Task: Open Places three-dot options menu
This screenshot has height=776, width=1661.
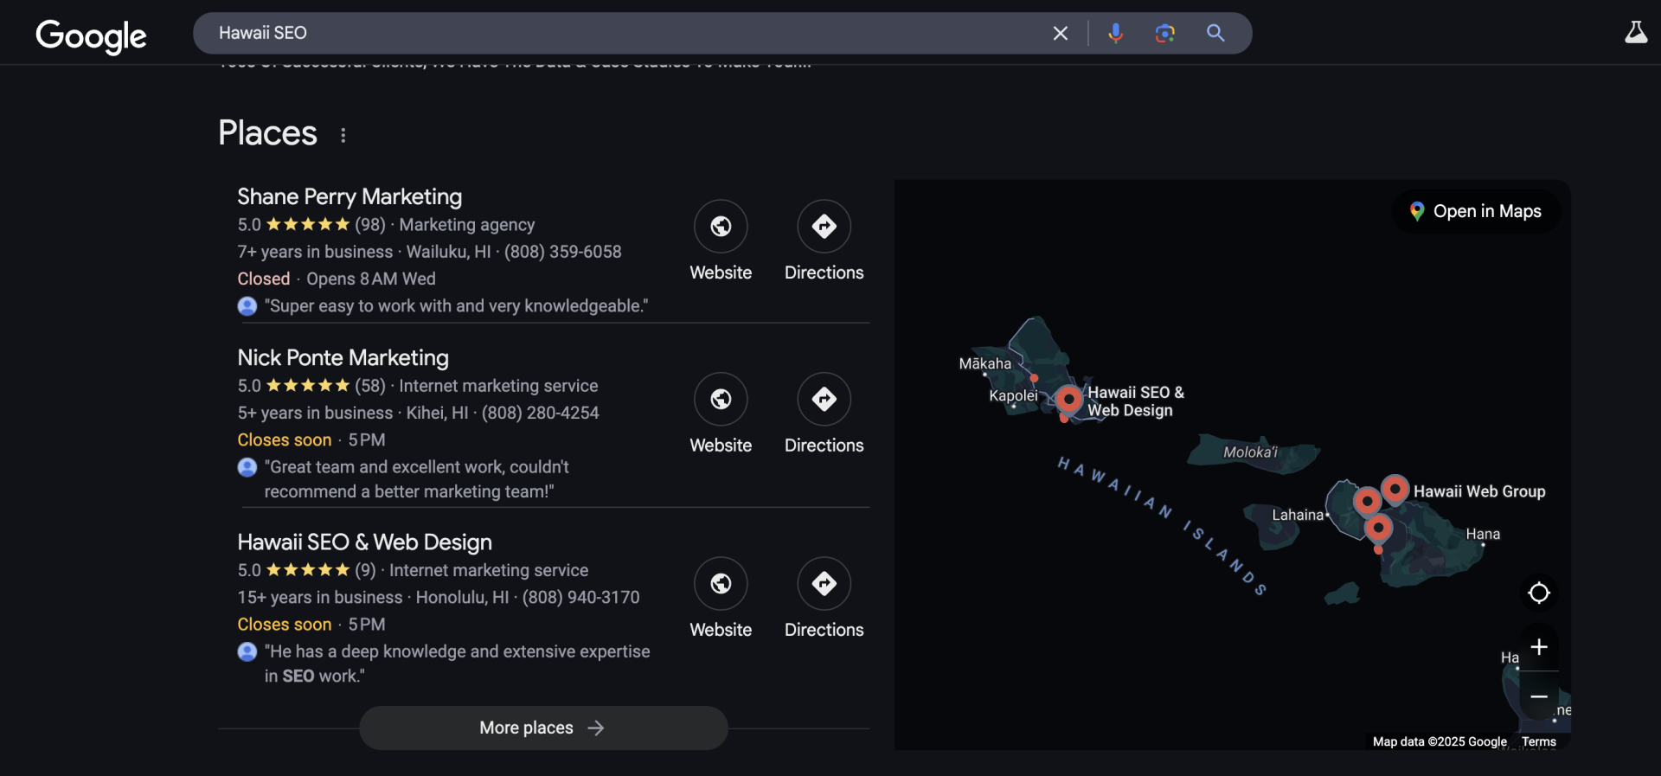Action: click(343, 135)
